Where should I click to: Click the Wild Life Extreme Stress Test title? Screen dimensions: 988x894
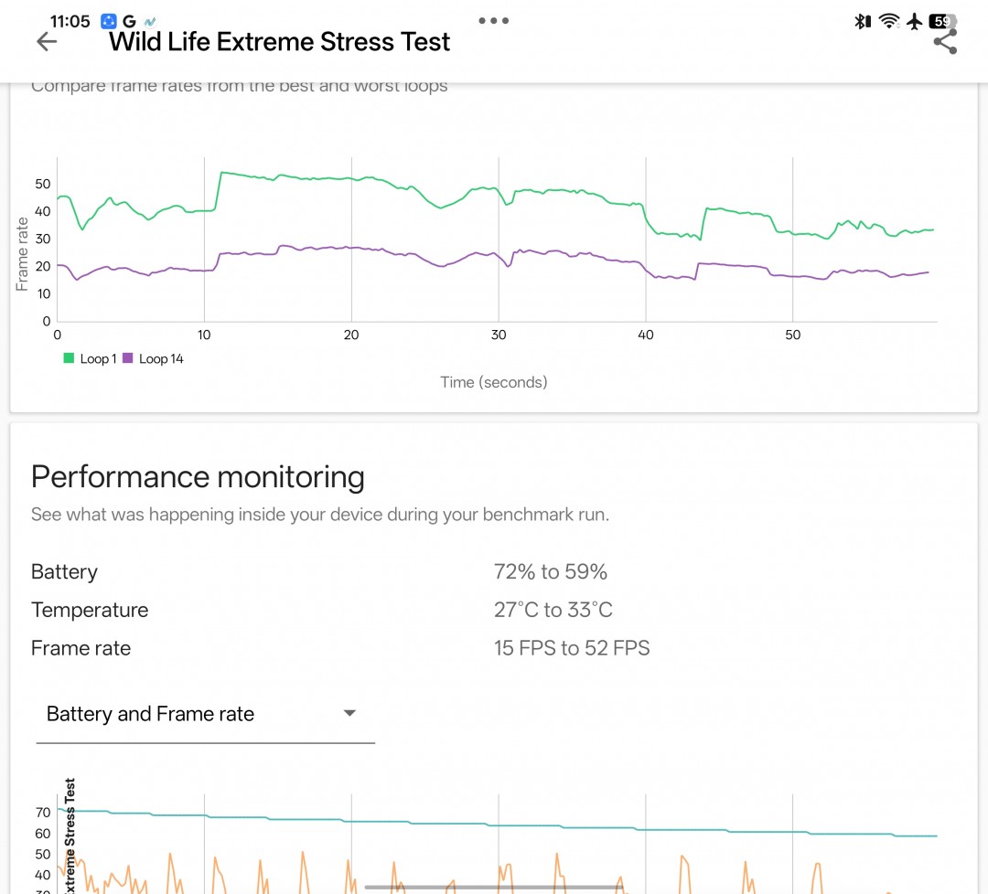(x=280, y=42)
